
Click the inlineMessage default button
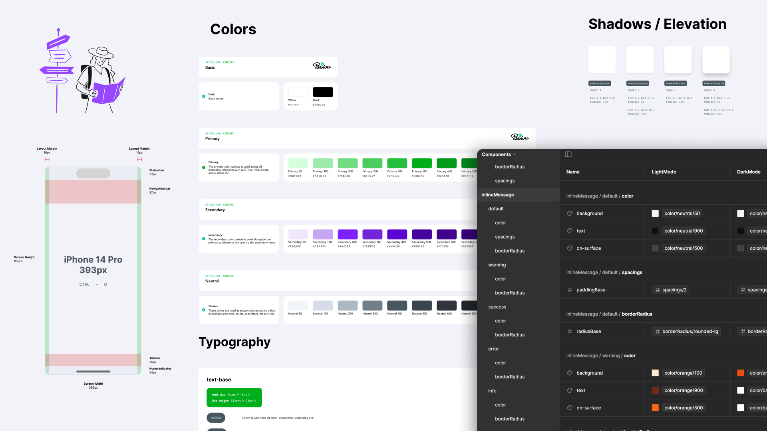tap(496, 208)
